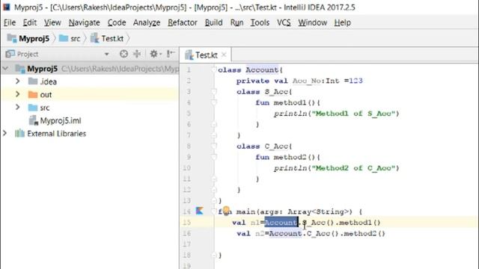This screenshot has width=479, height=269.
Task: Click line number 2 in gutter
Action: (189, 81)
